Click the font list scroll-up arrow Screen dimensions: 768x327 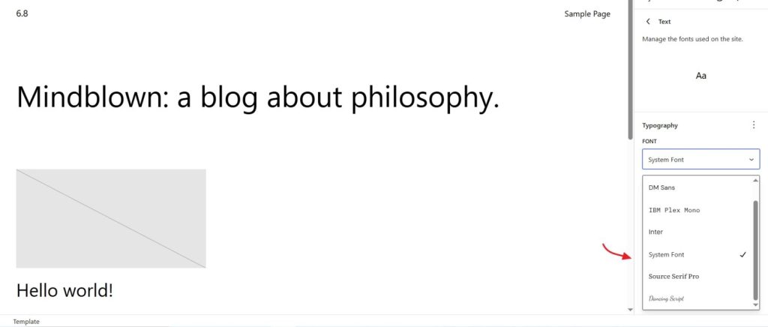click(755, 181)
